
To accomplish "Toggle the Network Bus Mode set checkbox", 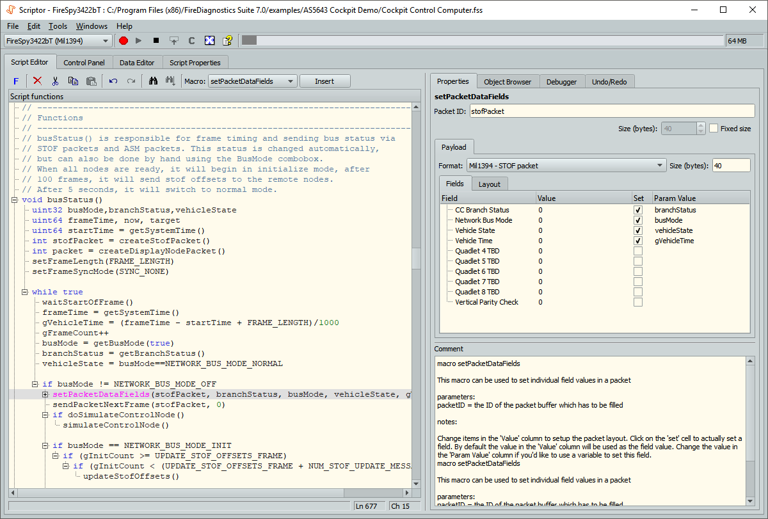I will coord(638,220).
